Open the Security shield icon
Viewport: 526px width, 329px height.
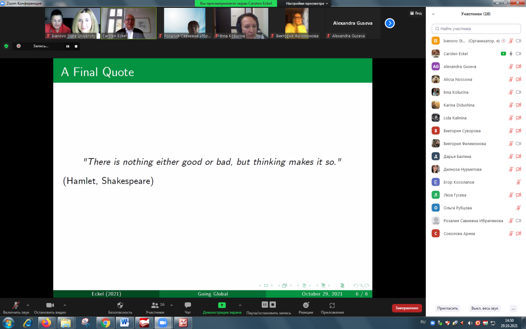point(120,306)
